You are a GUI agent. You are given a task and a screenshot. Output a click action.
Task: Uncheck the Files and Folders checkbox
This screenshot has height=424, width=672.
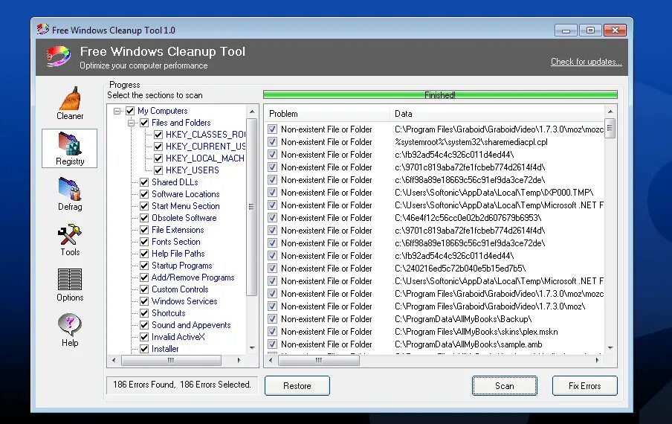coord(144,123)
